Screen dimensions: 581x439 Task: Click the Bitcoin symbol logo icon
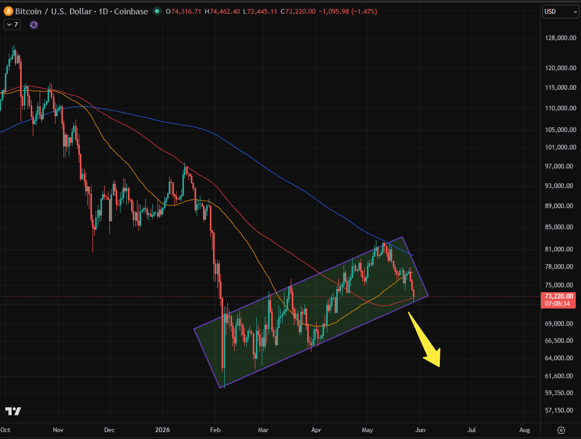8,12
